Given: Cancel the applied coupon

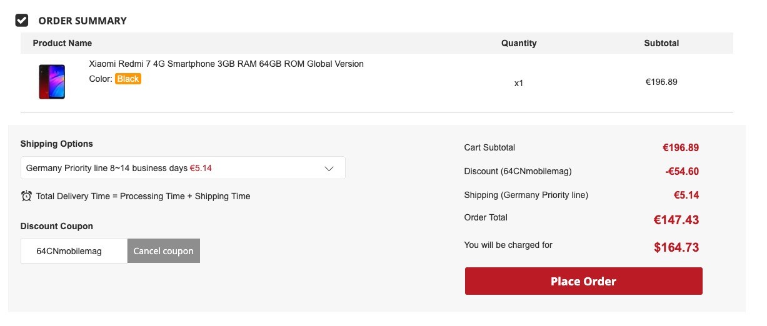Looking at the screenshot, I should [x=164, y=251].
